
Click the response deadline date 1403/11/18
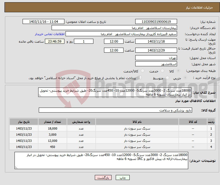[x=156, y=41]
